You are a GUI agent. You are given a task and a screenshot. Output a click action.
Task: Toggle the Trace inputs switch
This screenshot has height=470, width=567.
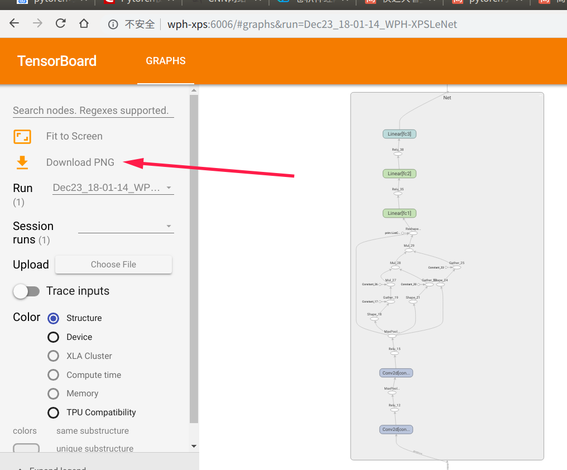coord(26,291)
